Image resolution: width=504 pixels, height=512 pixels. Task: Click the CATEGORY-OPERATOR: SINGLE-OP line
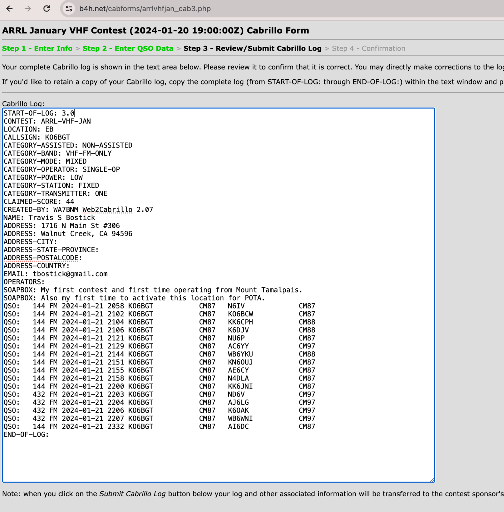(x=62, y=169)
